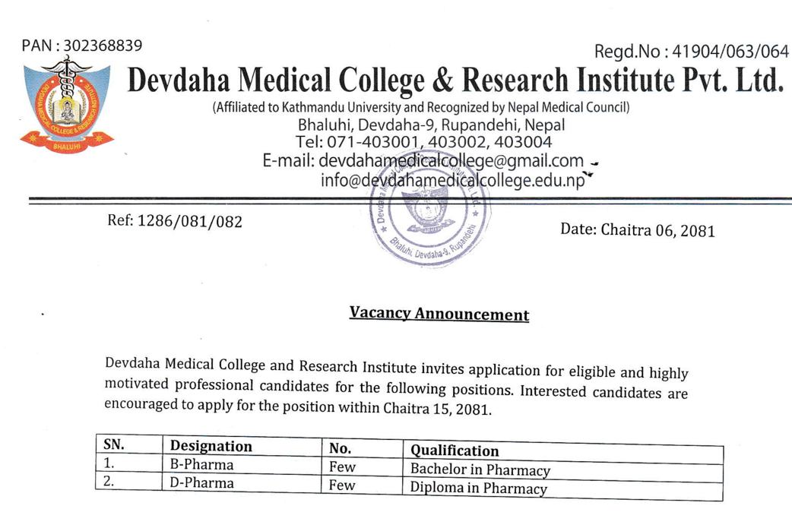Click the Regd.No text in the header
Screen dimensions: 792x528
click(691, 52)
